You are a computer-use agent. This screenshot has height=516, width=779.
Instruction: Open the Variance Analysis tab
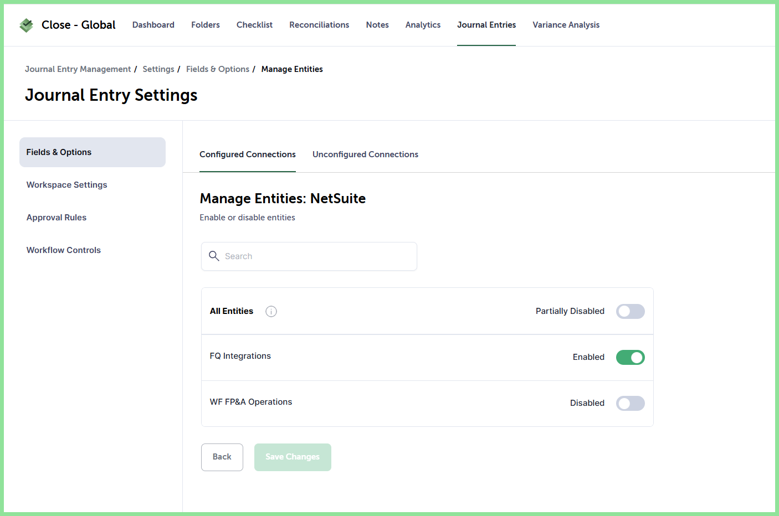[x=566, y=25]
